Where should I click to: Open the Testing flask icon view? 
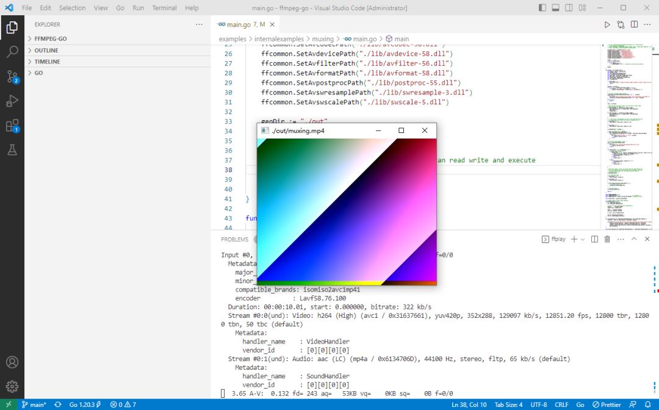[x=12, y=150]
